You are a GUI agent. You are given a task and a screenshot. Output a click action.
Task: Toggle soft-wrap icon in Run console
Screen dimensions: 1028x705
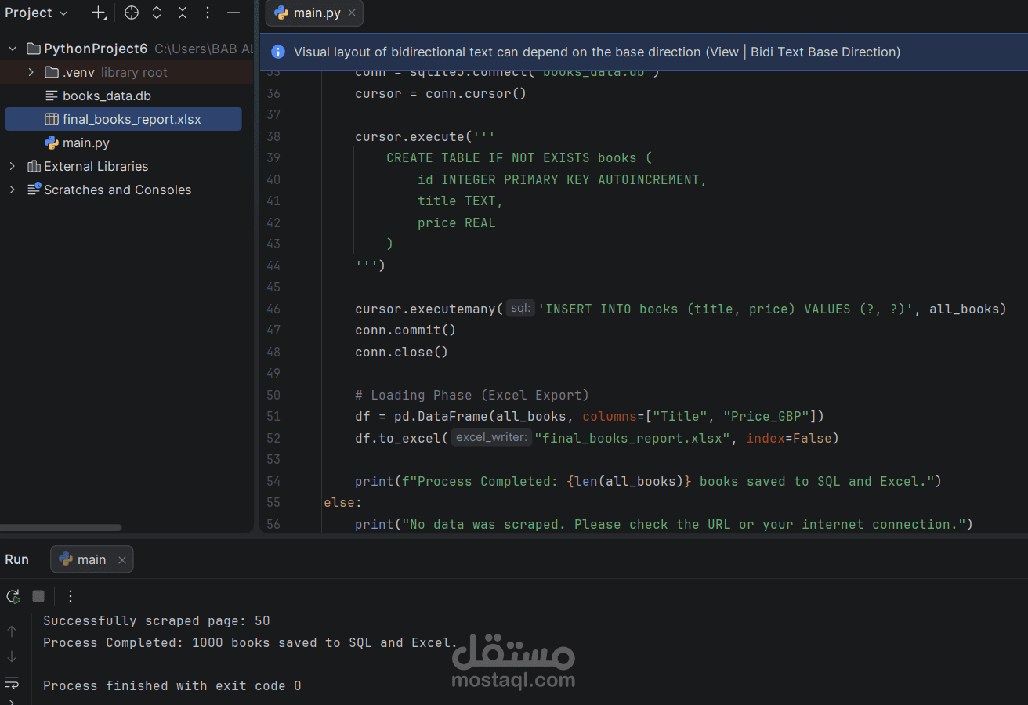click(12, 682)
